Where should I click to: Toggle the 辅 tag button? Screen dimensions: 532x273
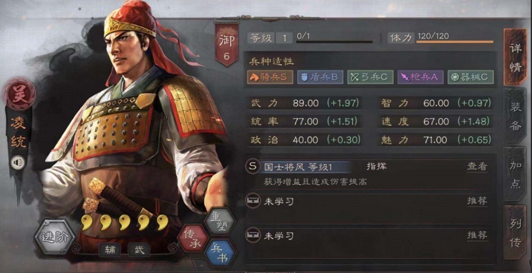pos(110,250)
